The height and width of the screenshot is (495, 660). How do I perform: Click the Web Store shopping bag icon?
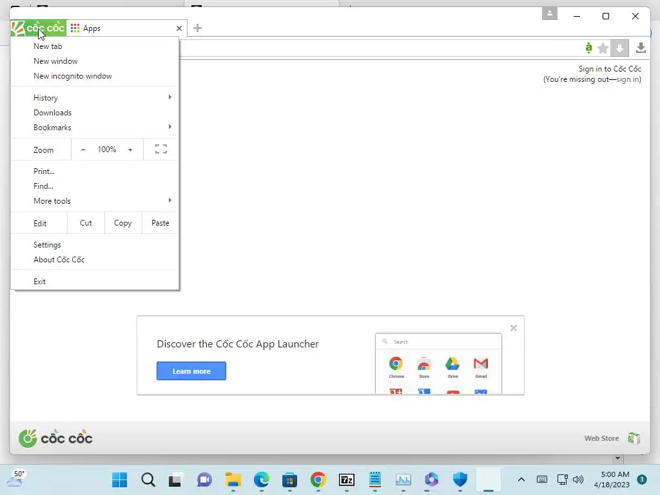[x=634, y=438]
